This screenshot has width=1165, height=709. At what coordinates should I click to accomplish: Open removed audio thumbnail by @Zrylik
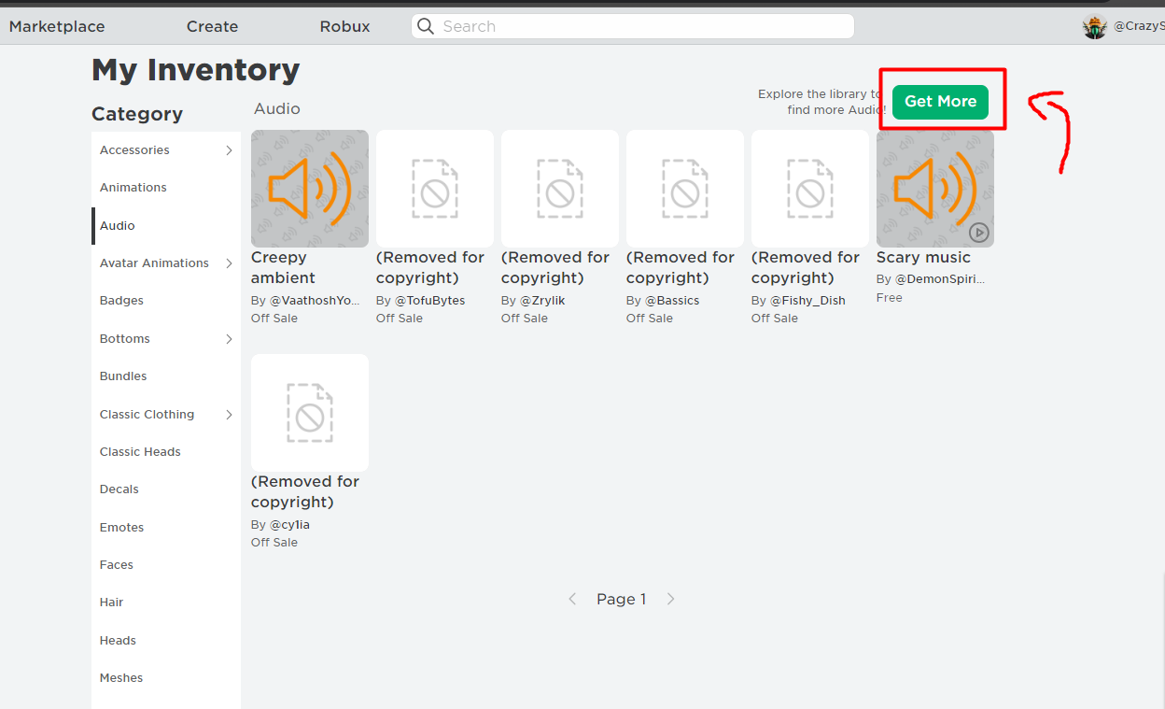click(560, 189)
